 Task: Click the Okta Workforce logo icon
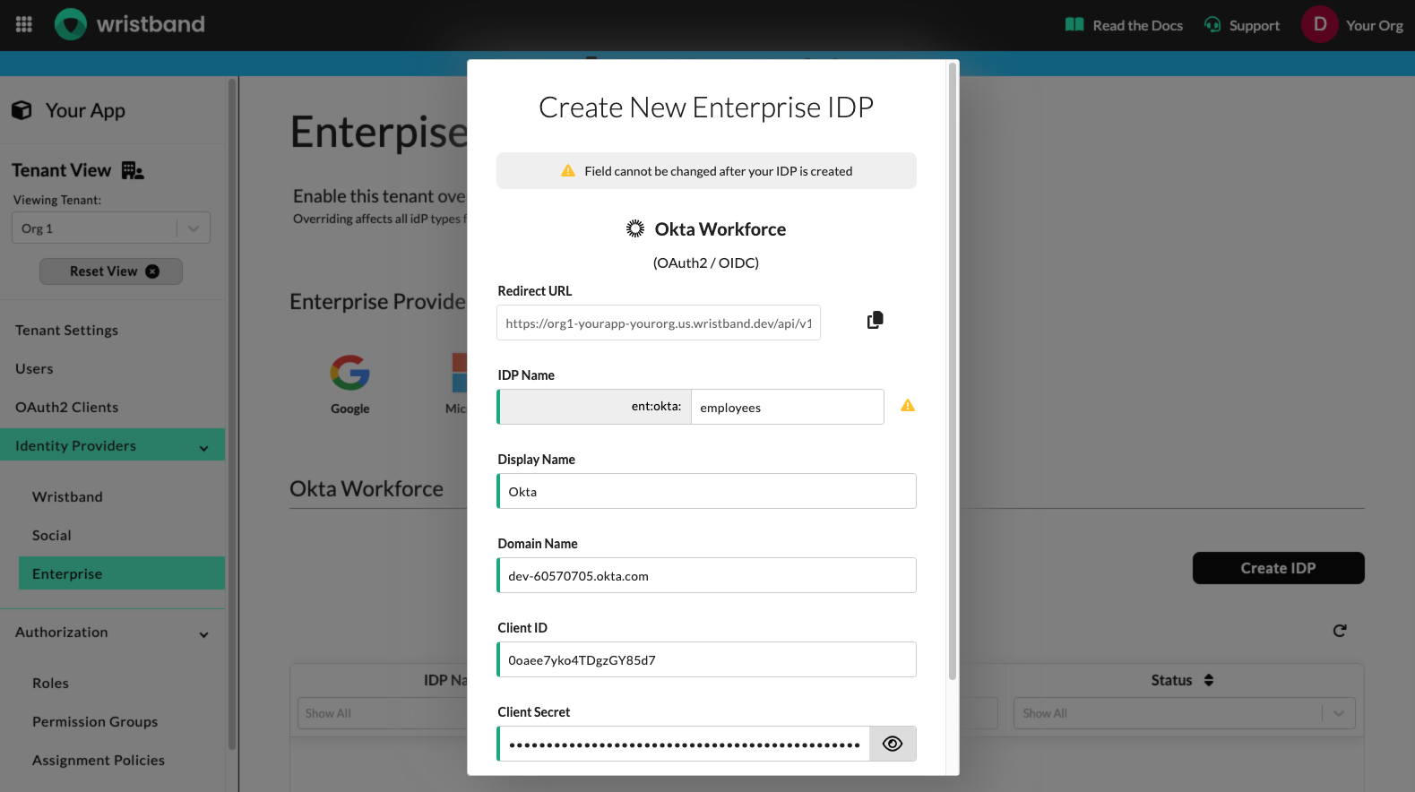[x=635, y=228]
